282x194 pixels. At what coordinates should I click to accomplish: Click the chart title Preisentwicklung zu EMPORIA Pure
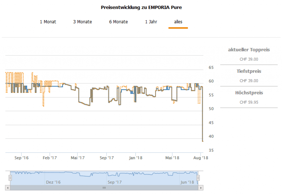(141, 7)
